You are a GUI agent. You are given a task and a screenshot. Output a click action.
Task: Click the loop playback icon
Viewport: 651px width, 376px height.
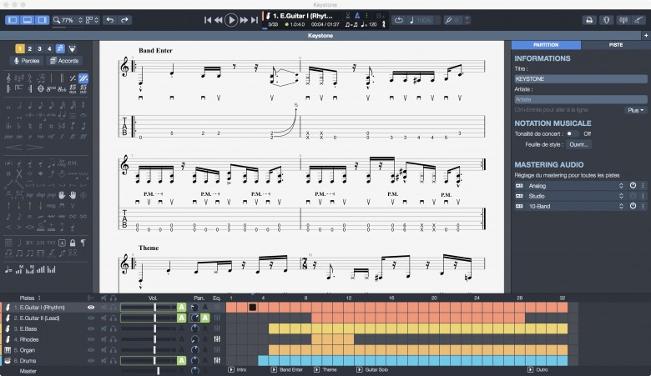pyautogui.click(x=398, y=19)
